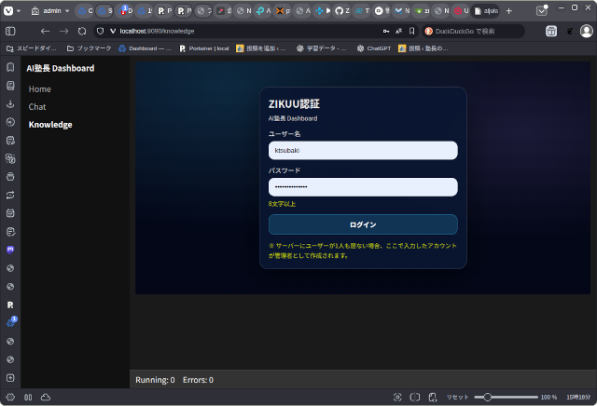Open the Downloads panel
Screen dimensions: 597x406
pos(10,103)
